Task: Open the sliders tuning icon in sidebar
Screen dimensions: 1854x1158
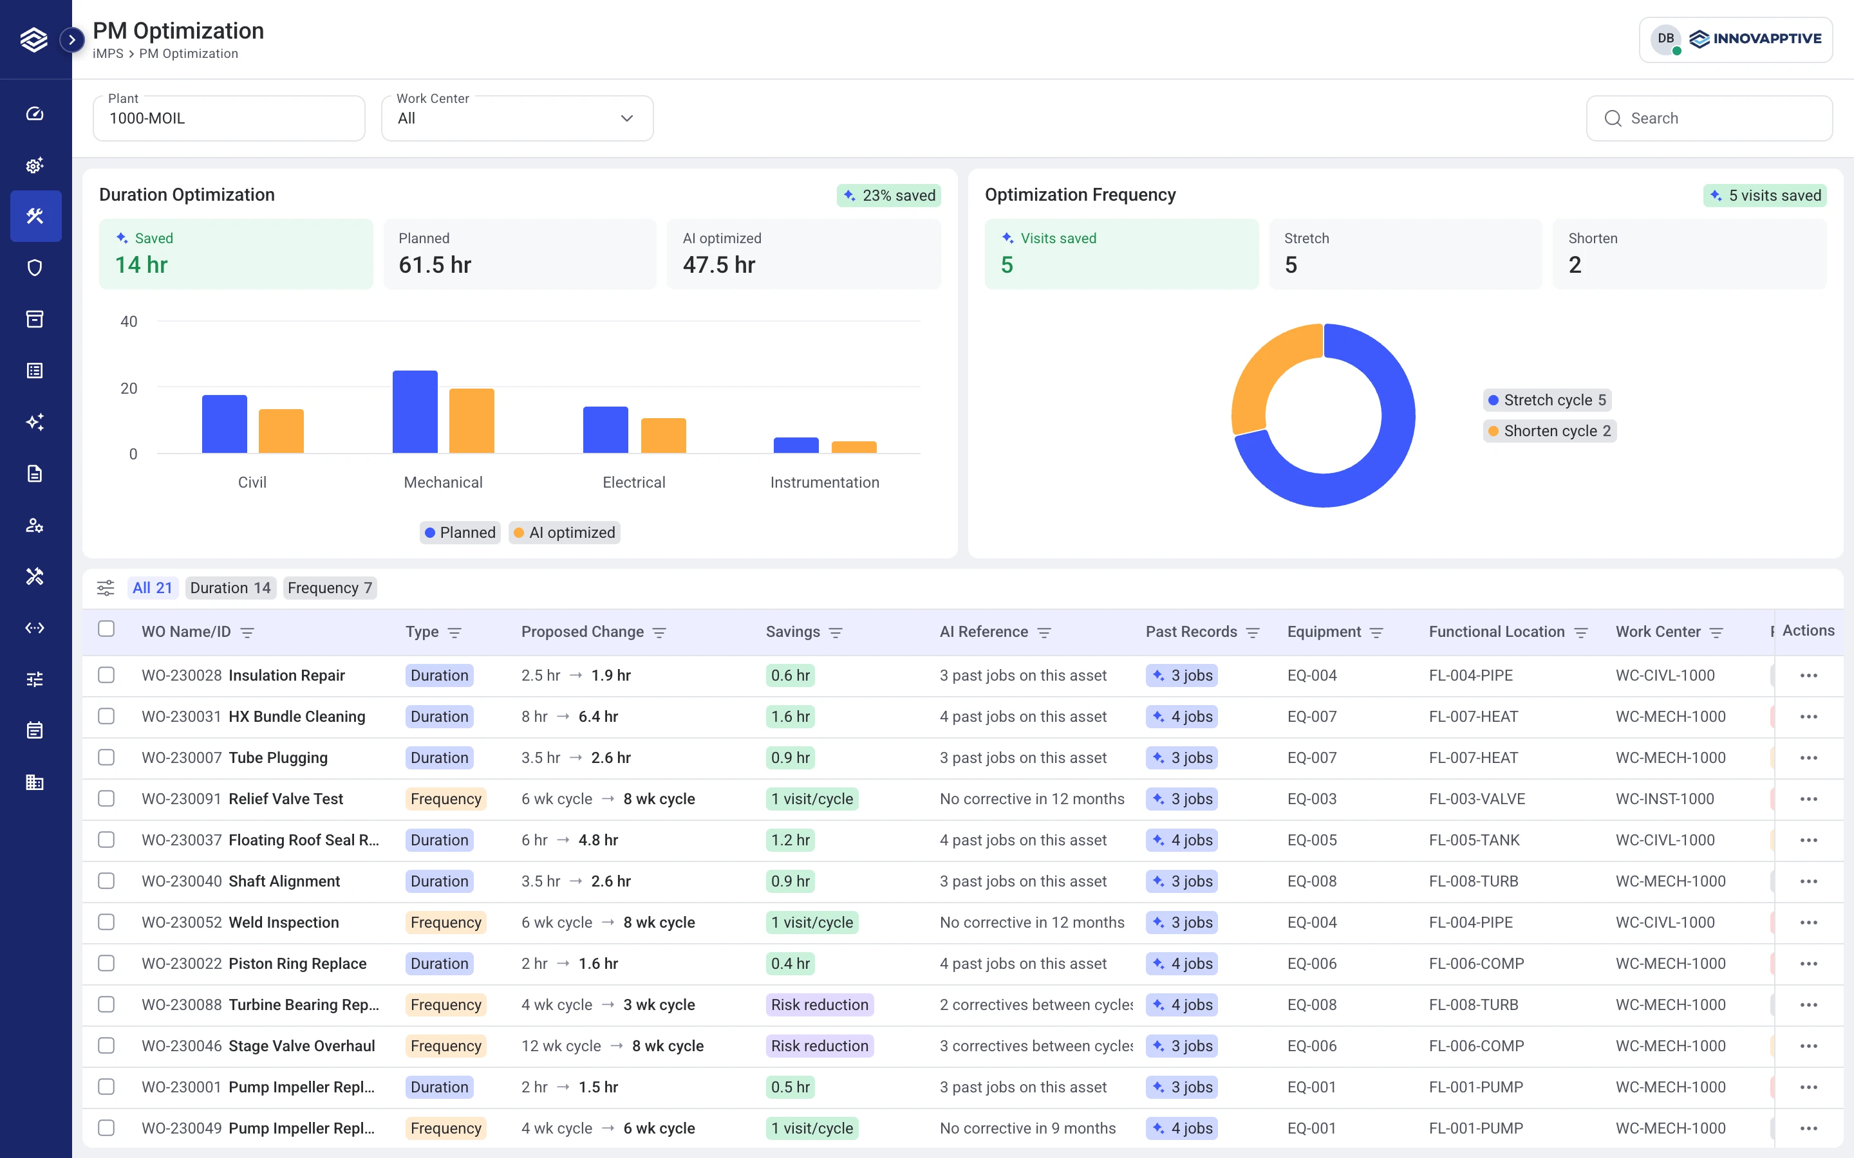Action: (35, 679)
